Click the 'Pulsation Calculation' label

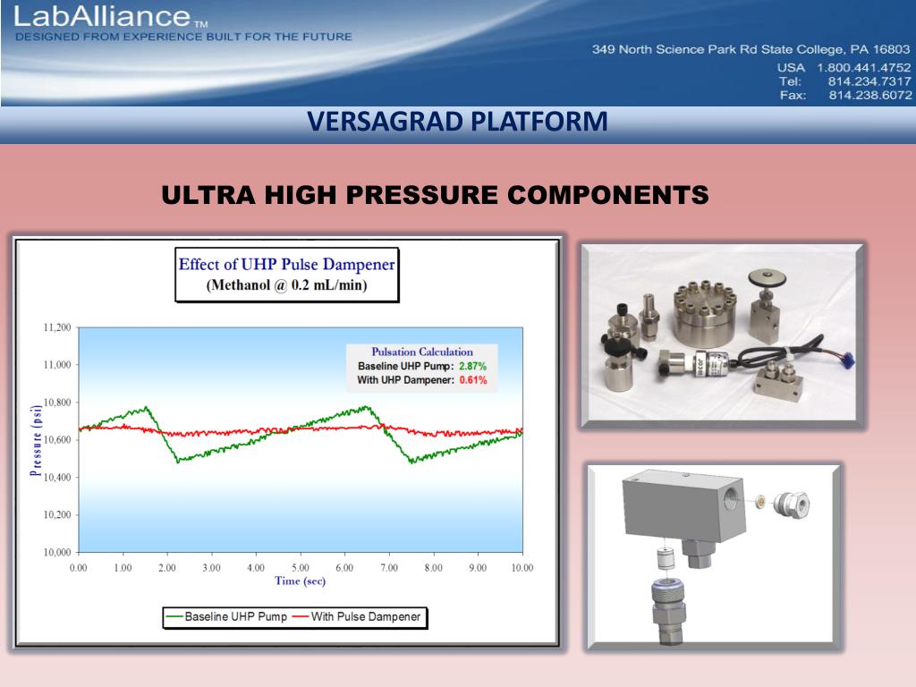click(x=422, y=352)
